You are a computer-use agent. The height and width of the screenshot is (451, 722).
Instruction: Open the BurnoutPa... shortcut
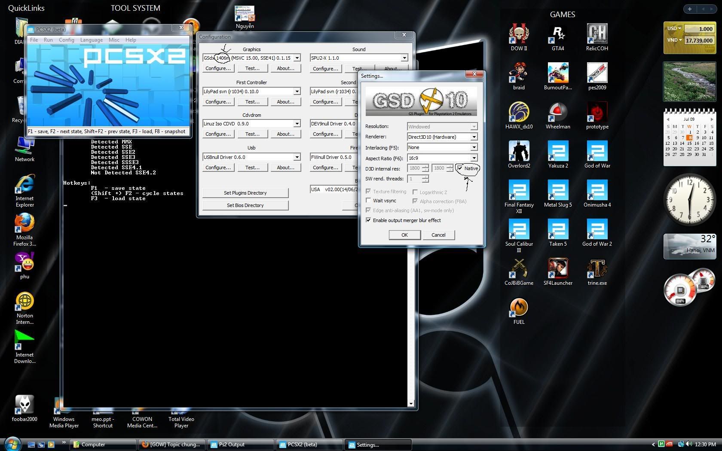pyautogui.click(x=558, y=76)
